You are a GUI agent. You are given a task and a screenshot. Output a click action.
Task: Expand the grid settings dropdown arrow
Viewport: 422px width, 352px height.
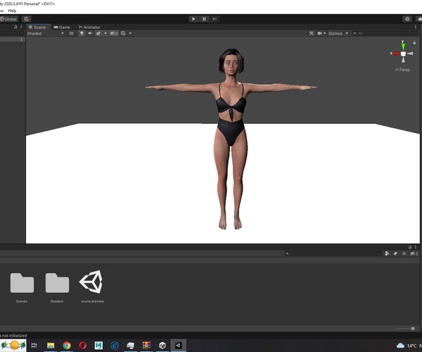130,33
